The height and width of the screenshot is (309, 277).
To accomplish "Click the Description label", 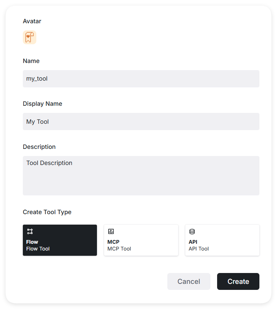I will (39, 147).
